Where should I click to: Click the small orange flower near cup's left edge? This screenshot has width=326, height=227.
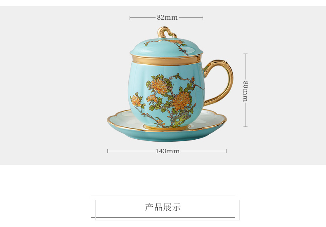click(x=136, y=101)
